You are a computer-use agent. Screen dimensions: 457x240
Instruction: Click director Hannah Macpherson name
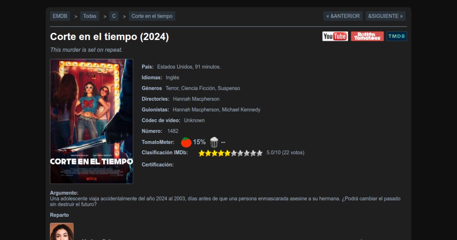click(196, 99)
